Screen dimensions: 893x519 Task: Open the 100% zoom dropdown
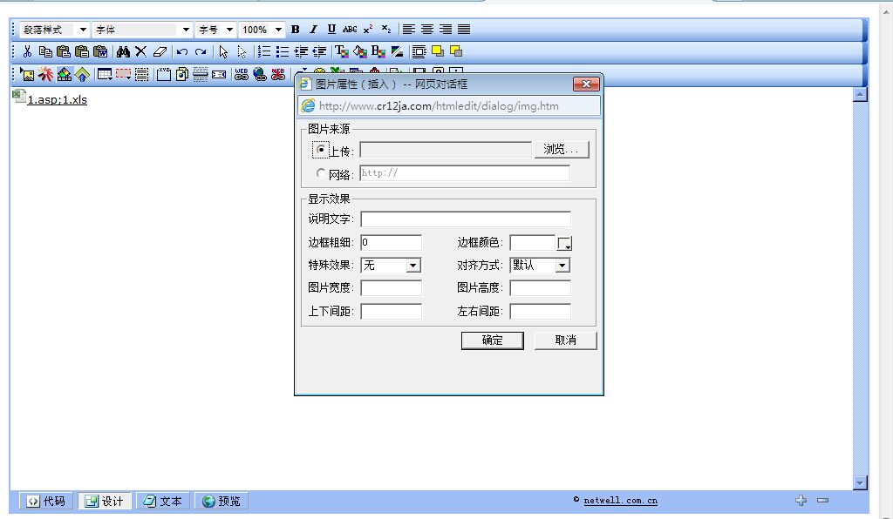coord(262,30)
